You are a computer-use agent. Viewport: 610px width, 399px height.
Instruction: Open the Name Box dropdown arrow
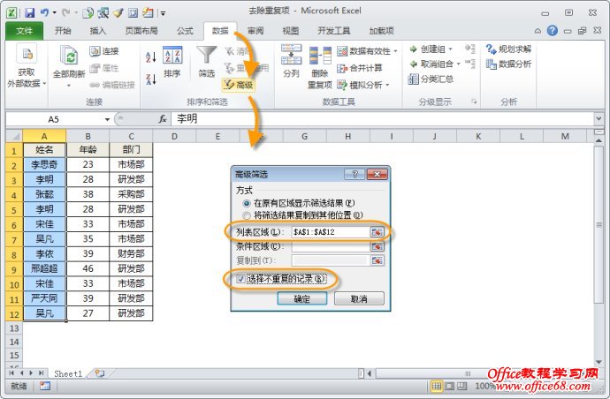(107, 118)
